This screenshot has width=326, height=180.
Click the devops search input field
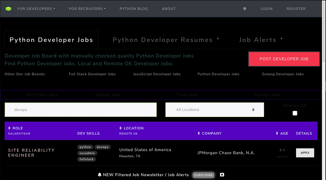coord(81,110)
